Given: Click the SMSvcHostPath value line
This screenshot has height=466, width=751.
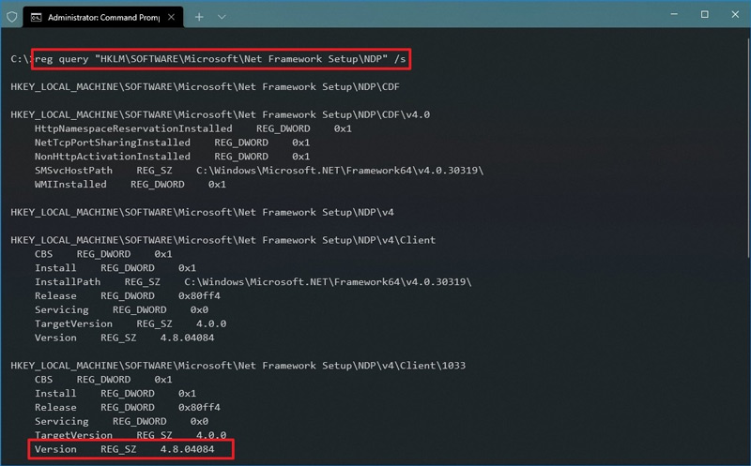Looking at the screenshot, I should [x=259, y=171].
